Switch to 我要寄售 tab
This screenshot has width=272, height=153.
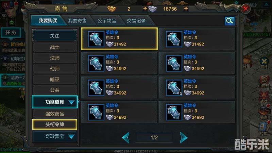tap(77, 21)
